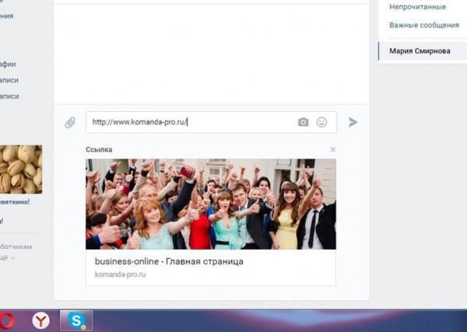
Task: Click the Ссылка label above the preview
Action: pyautogui.click(x=99, y=149)
